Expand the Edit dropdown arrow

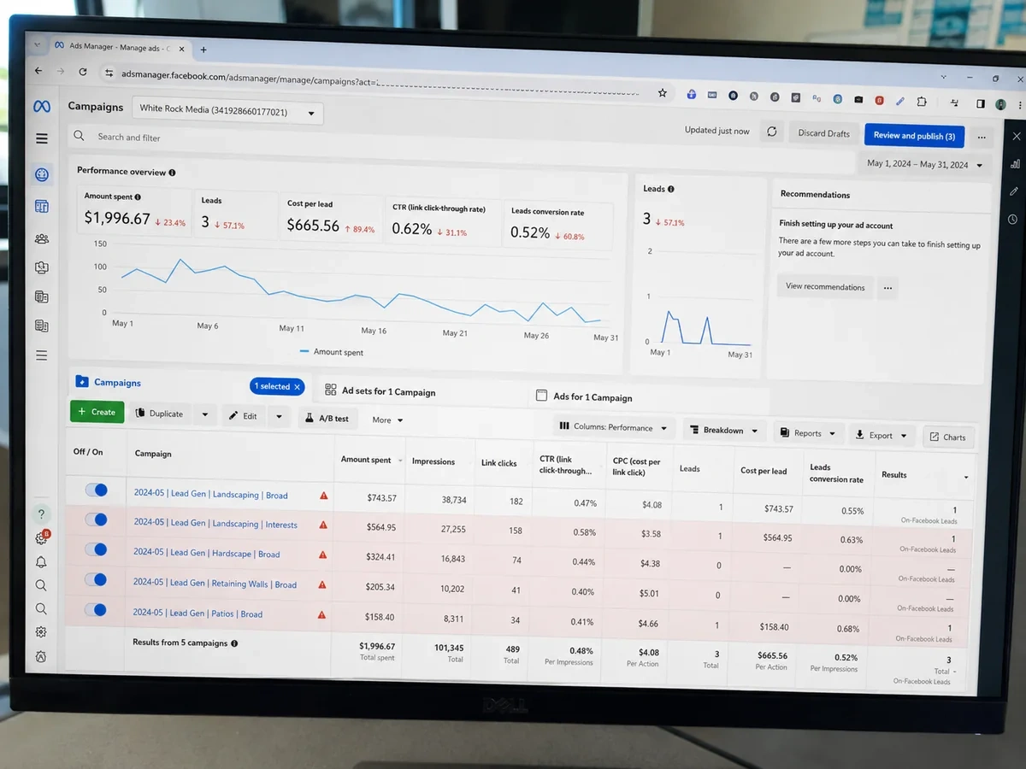(279, 417)
